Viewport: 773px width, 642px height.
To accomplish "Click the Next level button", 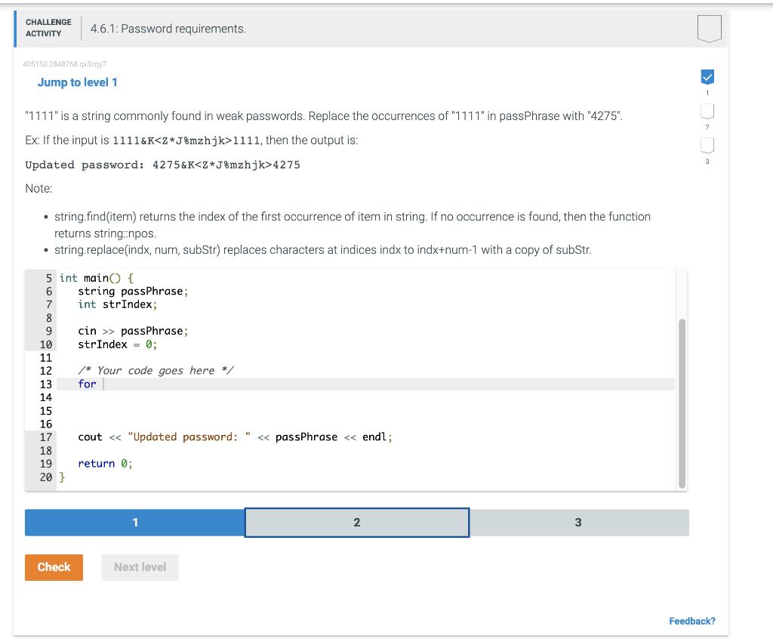I will [x=140, y=567].
